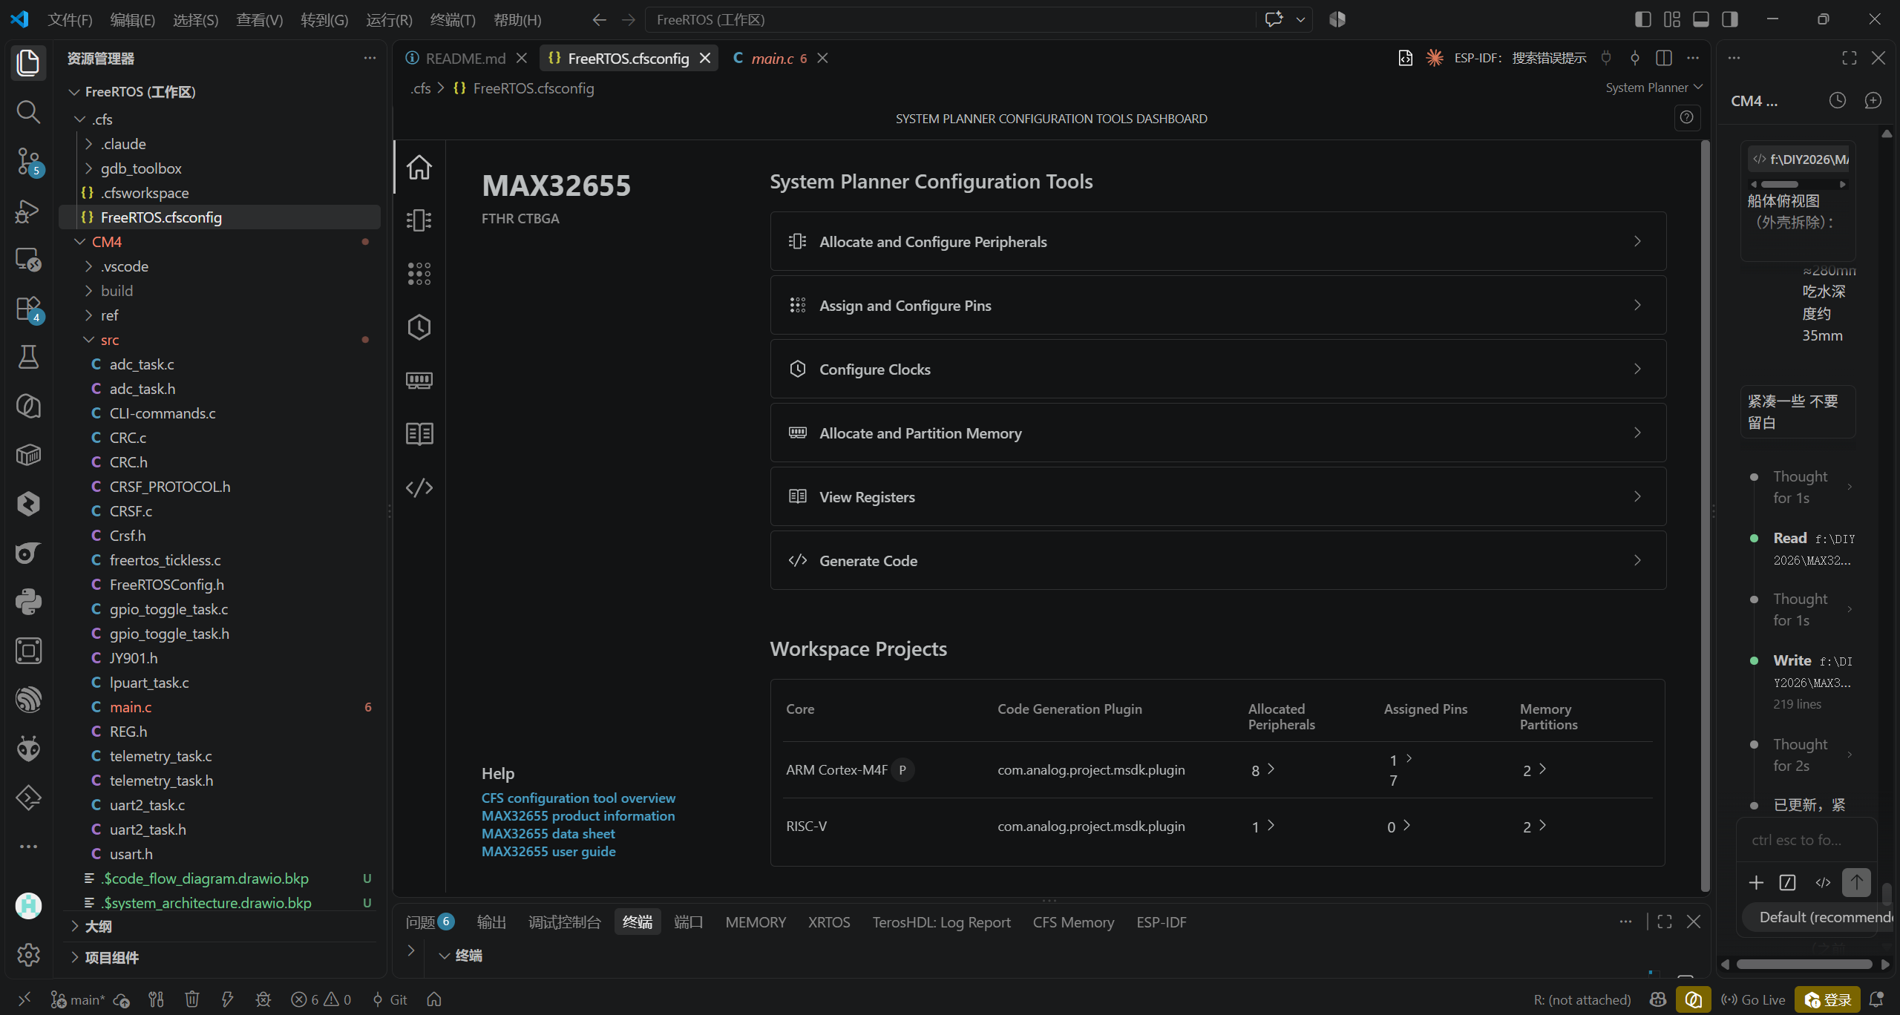
Task: Open main* git branch in status bar
Action: click(77, 999)
